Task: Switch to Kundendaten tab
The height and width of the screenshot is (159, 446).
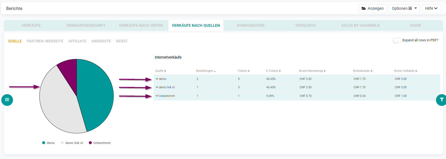Action: tap(251, 25)
